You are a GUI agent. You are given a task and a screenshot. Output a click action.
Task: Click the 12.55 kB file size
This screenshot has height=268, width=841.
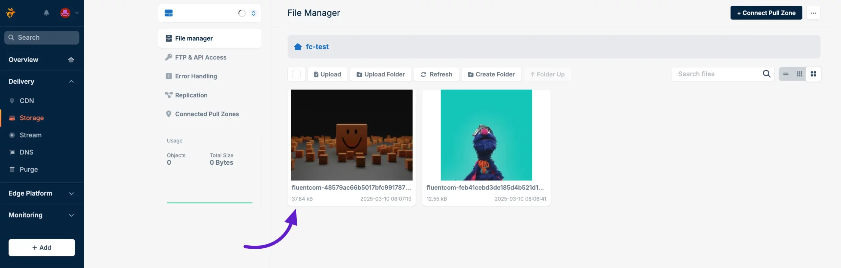437,199
